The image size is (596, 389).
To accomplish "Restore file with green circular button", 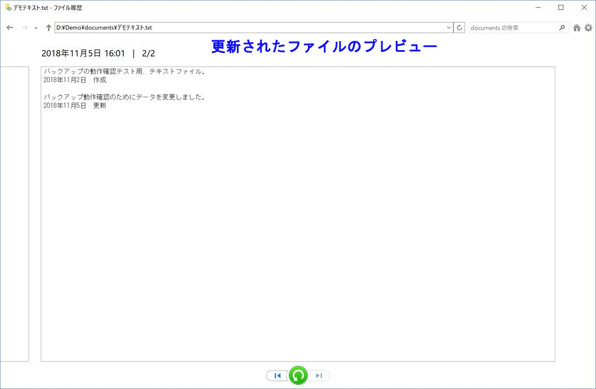I will [299, 376].
